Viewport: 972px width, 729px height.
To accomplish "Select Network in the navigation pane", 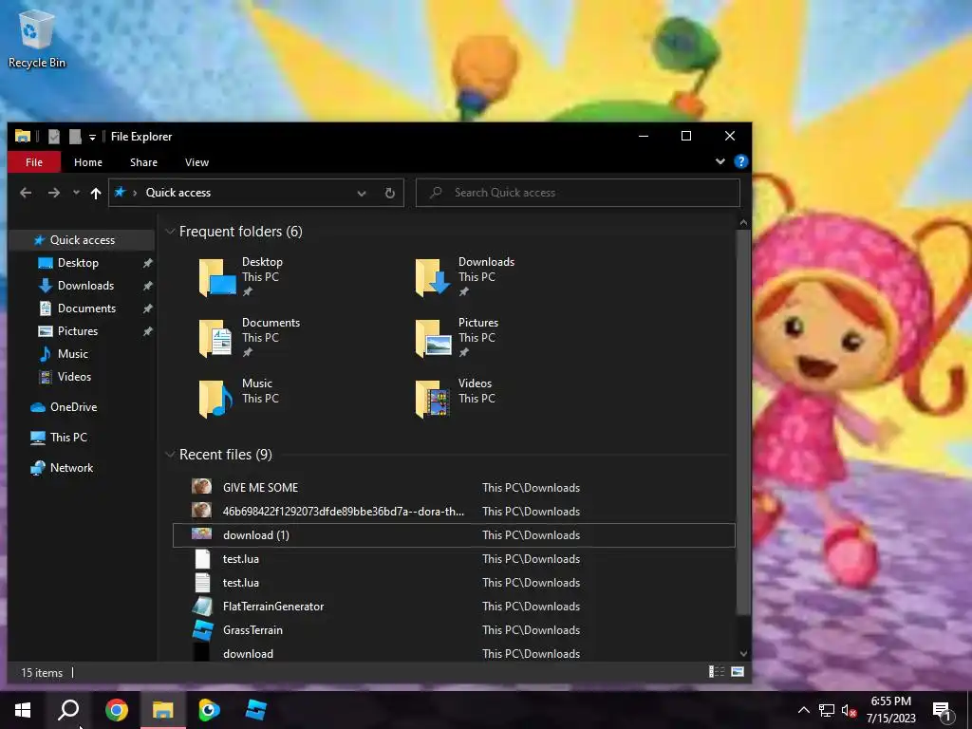I will [71, 468].
